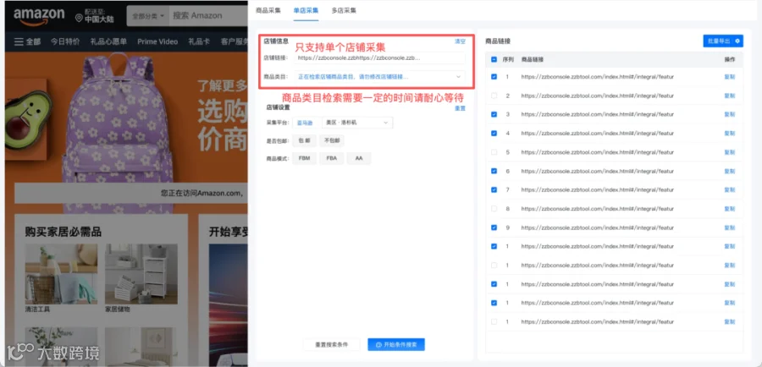Click the 家居储物 thumbnail on Amazon
The image size is (762, 367).
coord(141,274)
